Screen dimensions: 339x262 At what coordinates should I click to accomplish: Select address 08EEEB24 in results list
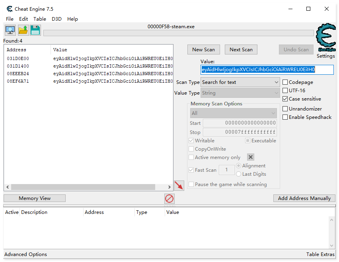[x=18, y=74]
